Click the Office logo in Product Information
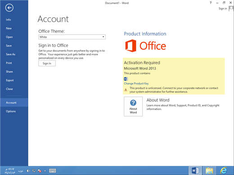The width and height of the screenshot is (234, 175). [x=145, y=46]
